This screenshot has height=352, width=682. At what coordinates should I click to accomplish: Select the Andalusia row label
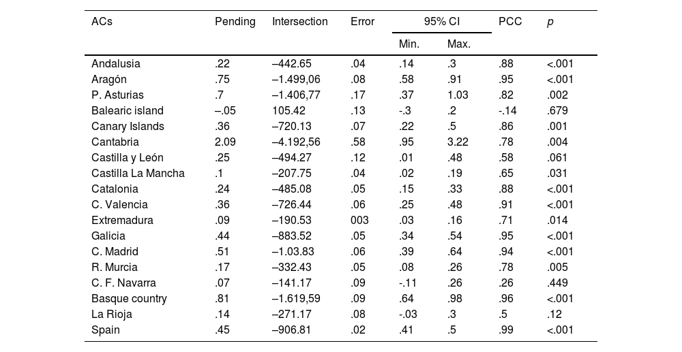pos(116,64)
